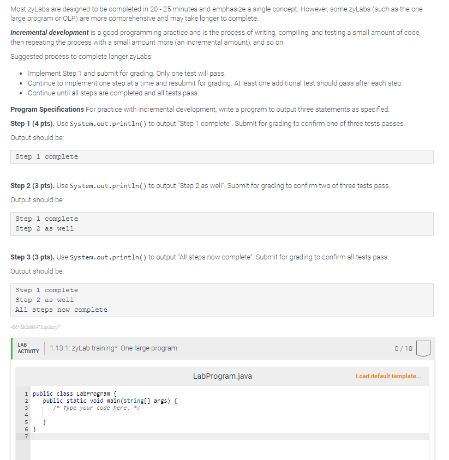The width and height of the screenshot is (449, 460).
Task: Click the Step 3 (3 pts) heading
Action: pyautogui.click(x=32, y=257)
